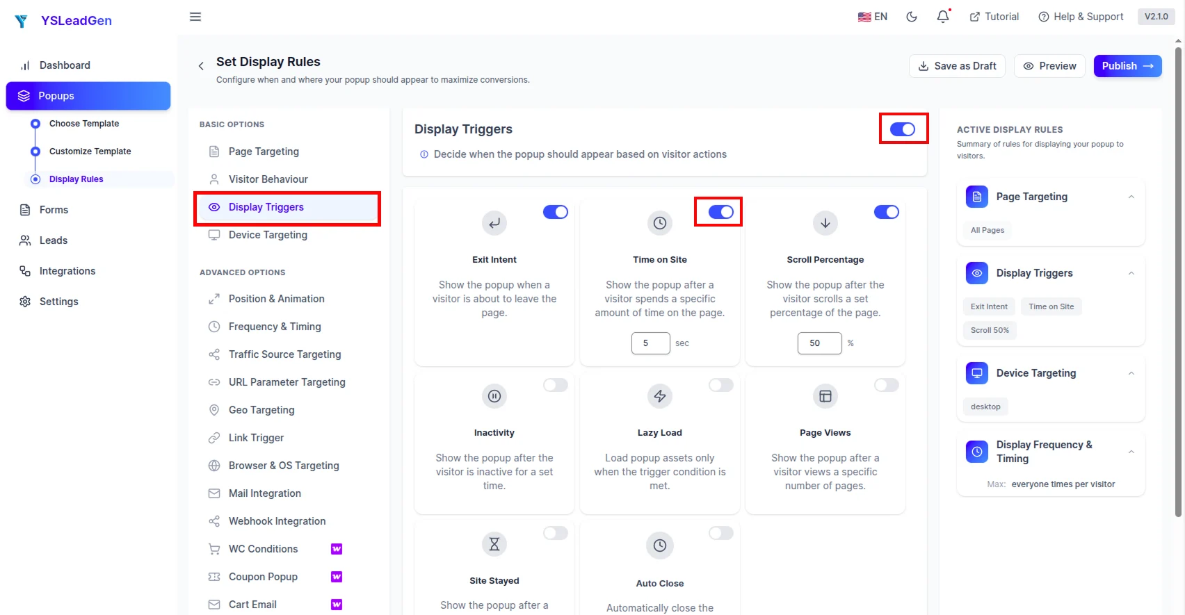The height and width of the screenshot is (615, 1185).
Task: Click the page vertical scrollbar
Action: point(1178,278)
